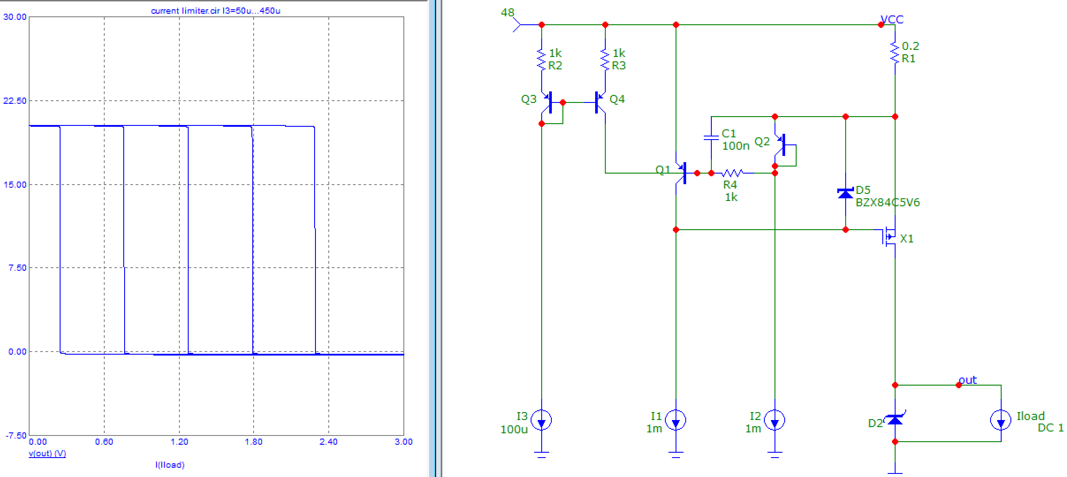Select the Iload DC current source symbol
The width and height of the screenshot is (1067, 477).
point(1001,420)
